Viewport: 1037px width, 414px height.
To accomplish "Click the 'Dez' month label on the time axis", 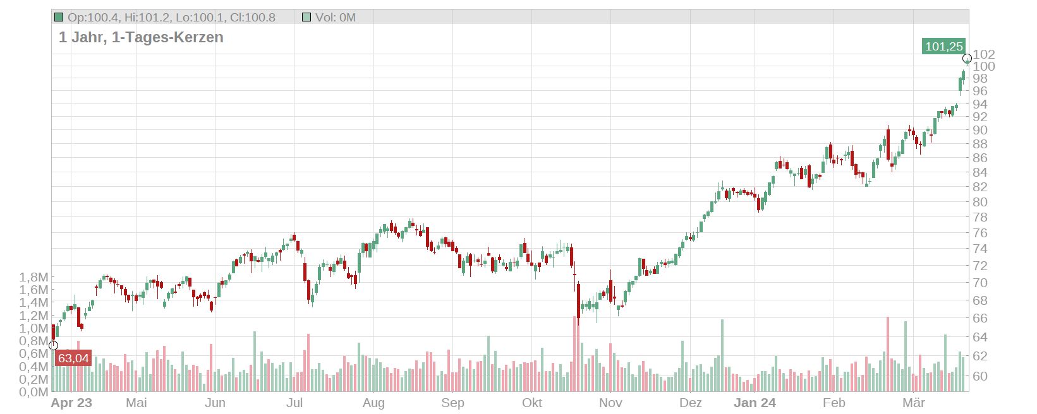I will [x=690, y=403].
